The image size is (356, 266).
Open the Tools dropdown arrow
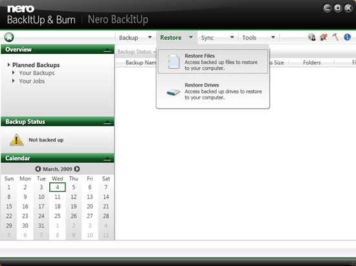pyautogui.click(x=273, y=37)
